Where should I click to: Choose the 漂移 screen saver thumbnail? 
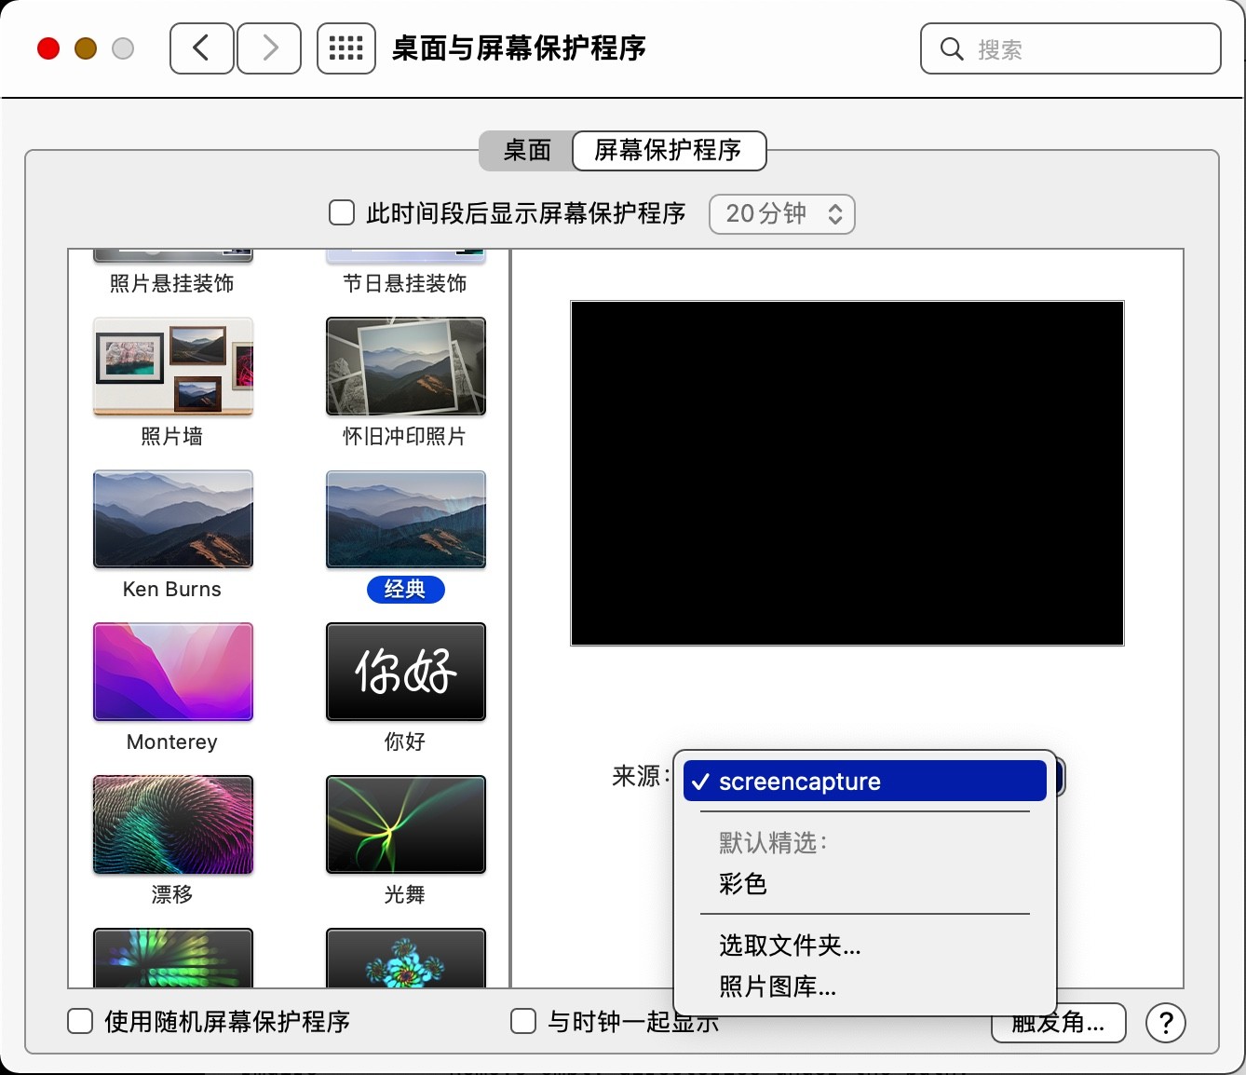pos(173,824)
